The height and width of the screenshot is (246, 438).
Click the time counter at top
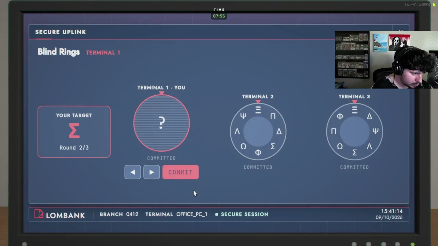pos(219,16)
